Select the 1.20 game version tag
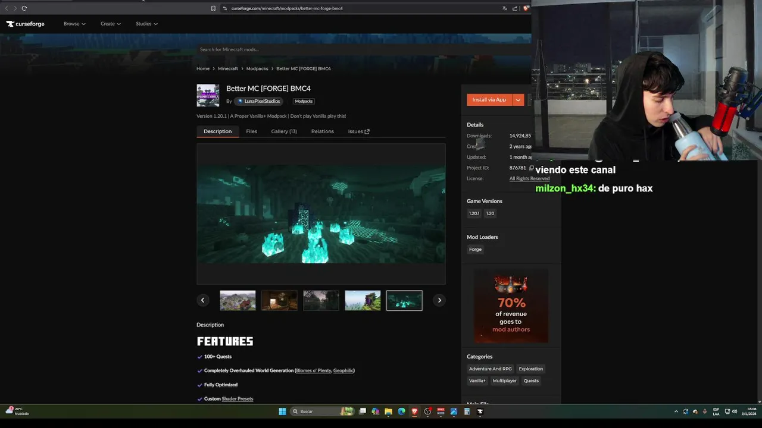The height and width of the screenshot is (428, 762). pyautogui.click(x=490, y=213)
